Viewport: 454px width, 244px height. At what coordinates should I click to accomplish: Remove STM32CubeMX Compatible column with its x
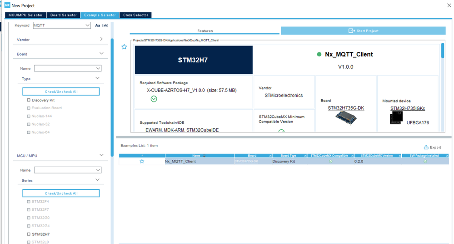(352, 156)
